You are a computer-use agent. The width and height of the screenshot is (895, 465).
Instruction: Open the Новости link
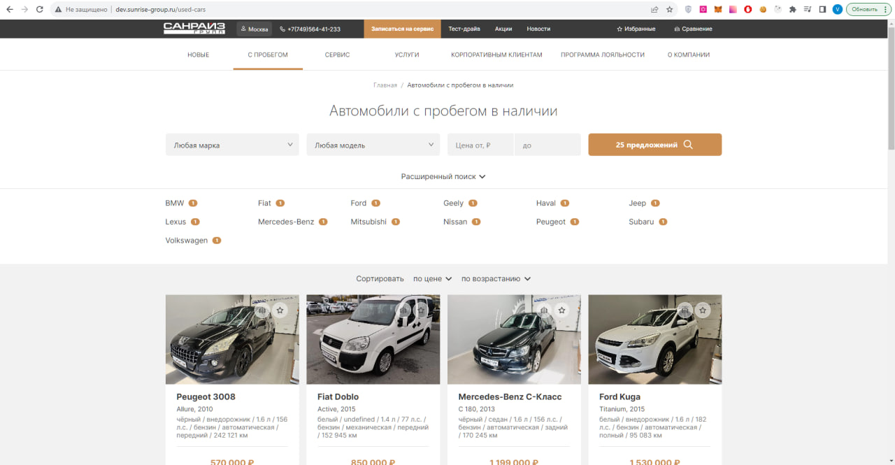(538, 29)
